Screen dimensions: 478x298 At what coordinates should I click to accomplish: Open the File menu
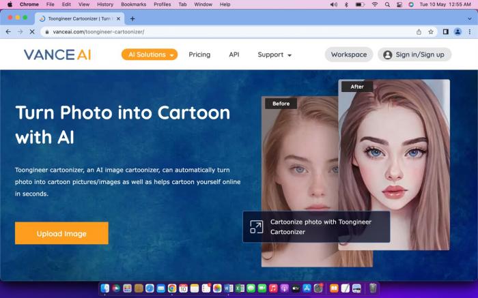coord(50,4)
